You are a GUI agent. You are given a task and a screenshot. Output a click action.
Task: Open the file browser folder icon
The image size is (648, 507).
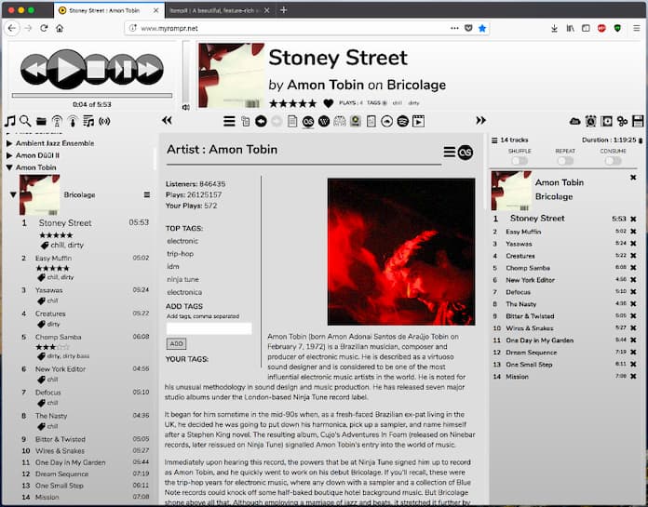click(x=41, y=121)
